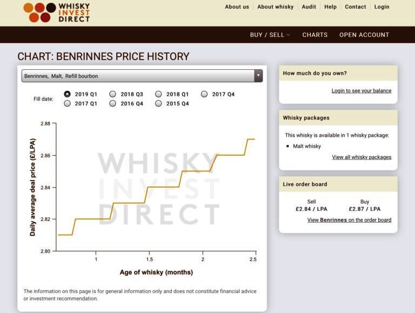This screenshot has height=313, width=415.
Task: Click the 2.88 y-axis value
Action: (x=45, y=123)
